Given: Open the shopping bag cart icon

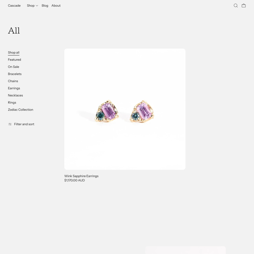Looking at the screenshot, I should [244, 6].
